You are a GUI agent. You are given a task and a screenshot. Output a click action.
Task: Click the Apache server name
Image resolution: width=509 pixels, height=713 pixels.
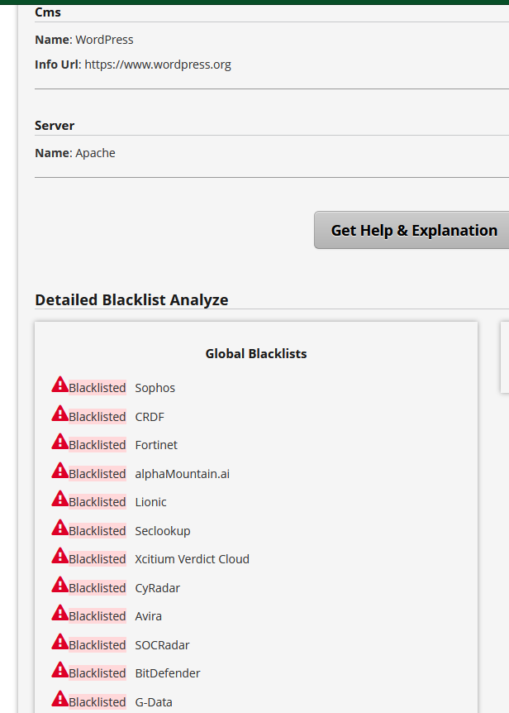click(x=95, y=153)
